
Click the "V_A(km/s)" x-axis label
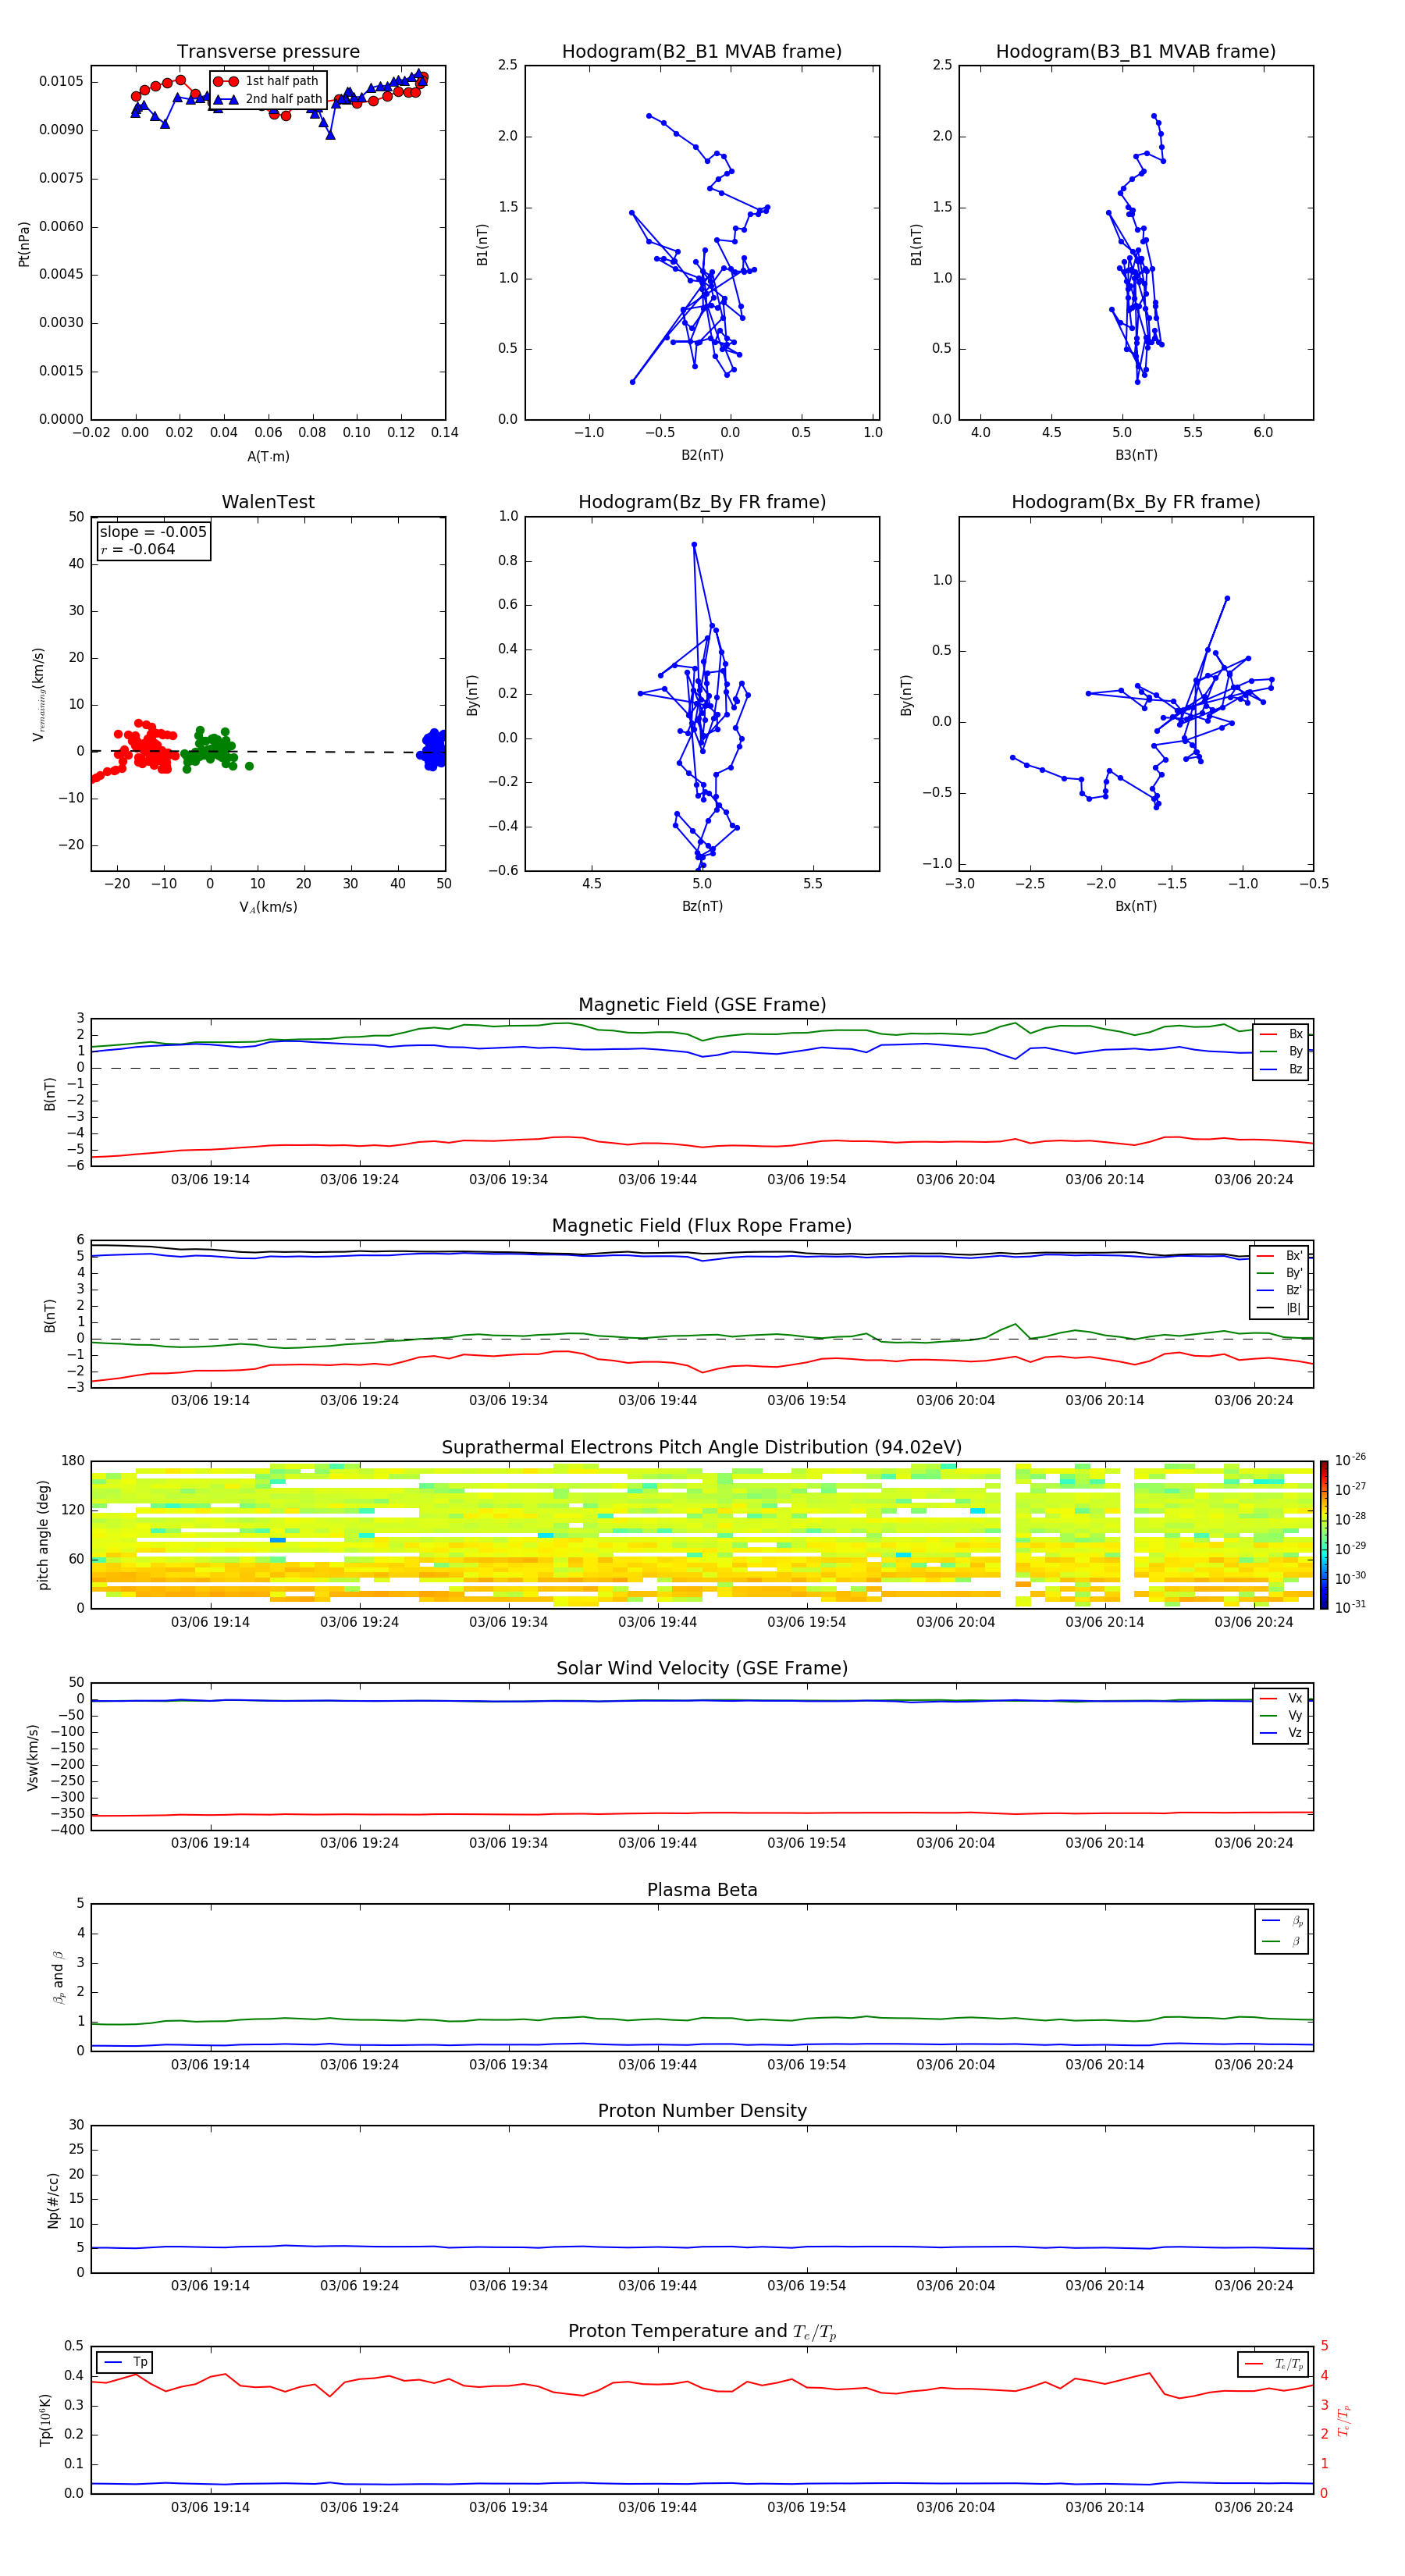point(268,908)
